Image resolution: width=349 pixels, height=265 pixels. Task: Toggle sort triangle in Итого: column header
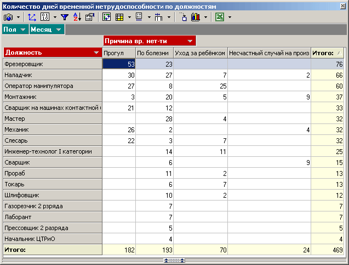pos(339,53)
